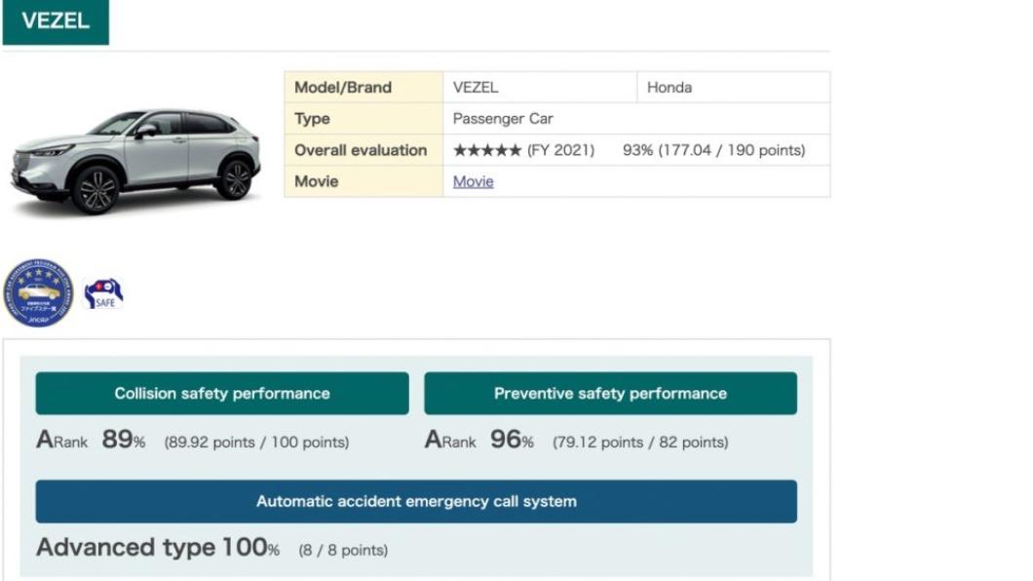Viewport: 1033px width, 581px height.
Task: Click the Movie label cell in the table
Action: [363, 181]
